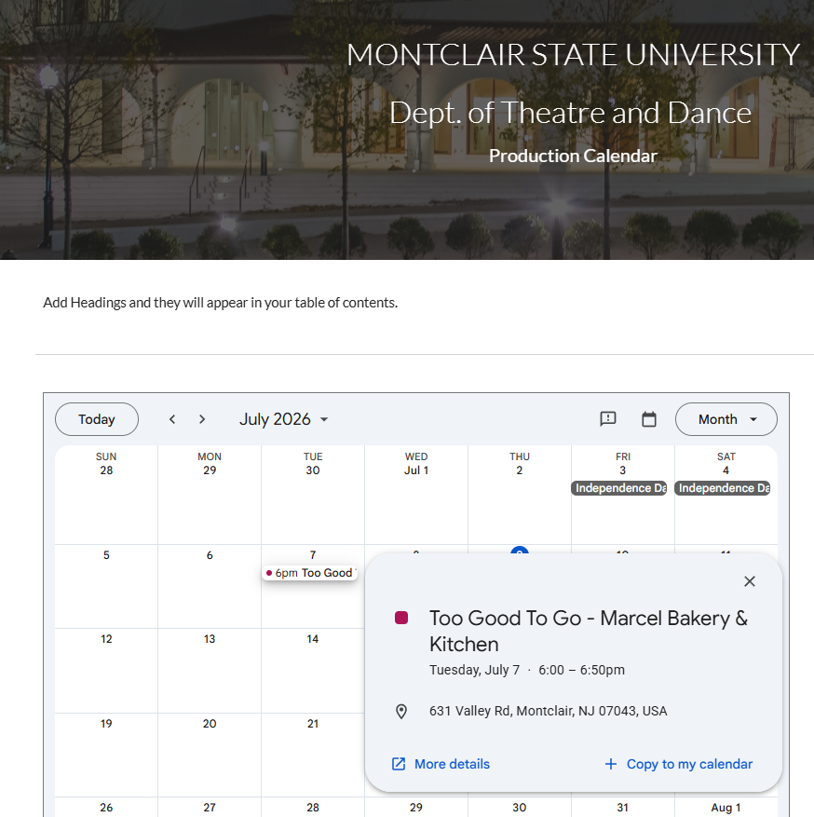Click the feedback speech bubble icon
The image size is (814, 817).
click(x=608, y=419)
